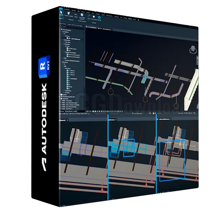This screenshot has height=214, width=214.
Task: Open How to use this project 1
Action: tap(74, 55)
